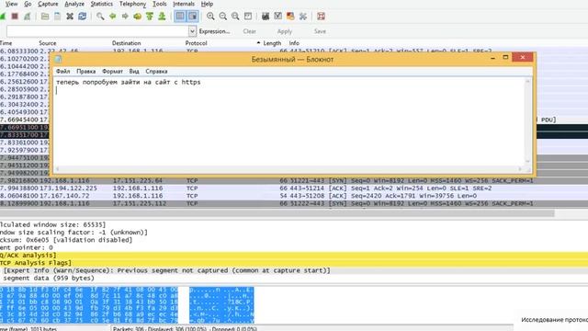Open the Internals menu
Image resolution: width=588 pixels, height=331 pixels.
(x=184, y=4)
